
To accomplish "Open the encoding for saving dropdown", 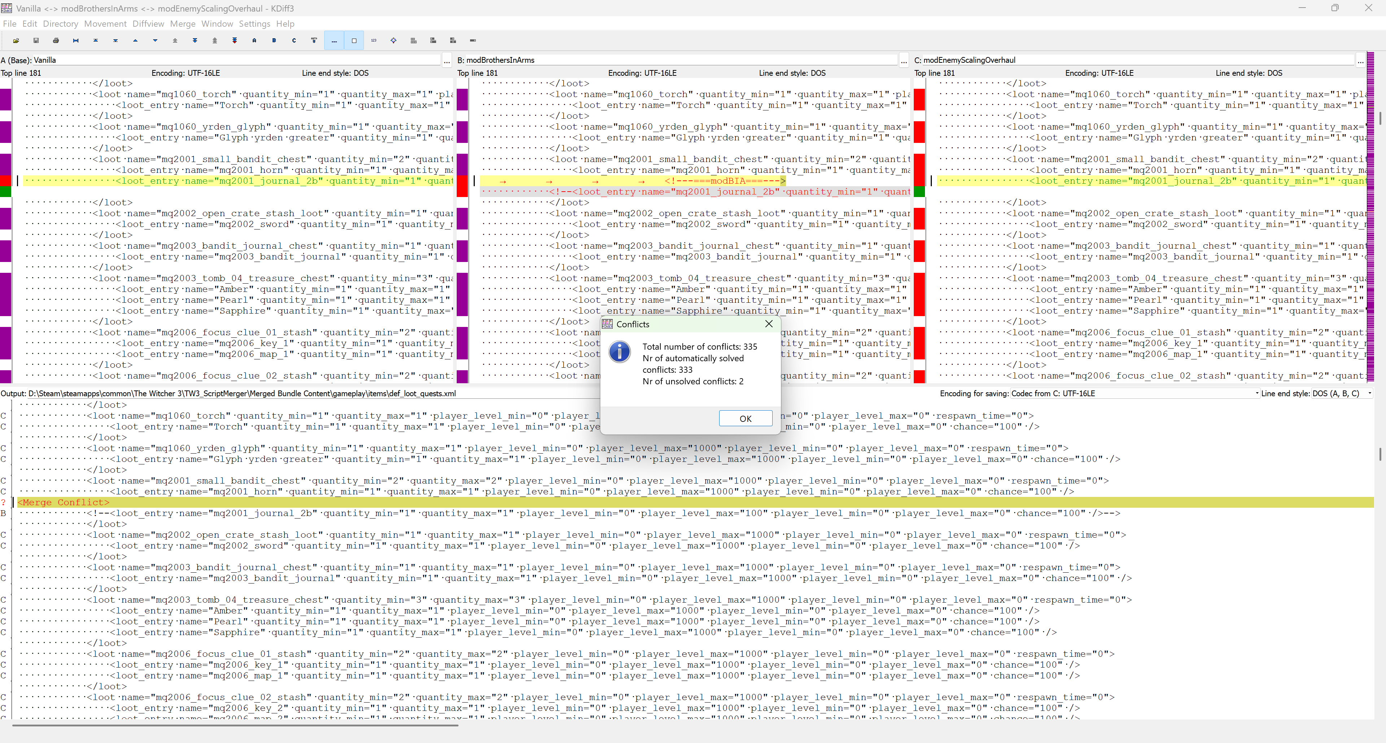I will pyautogui.click(x=1135, y=394).
